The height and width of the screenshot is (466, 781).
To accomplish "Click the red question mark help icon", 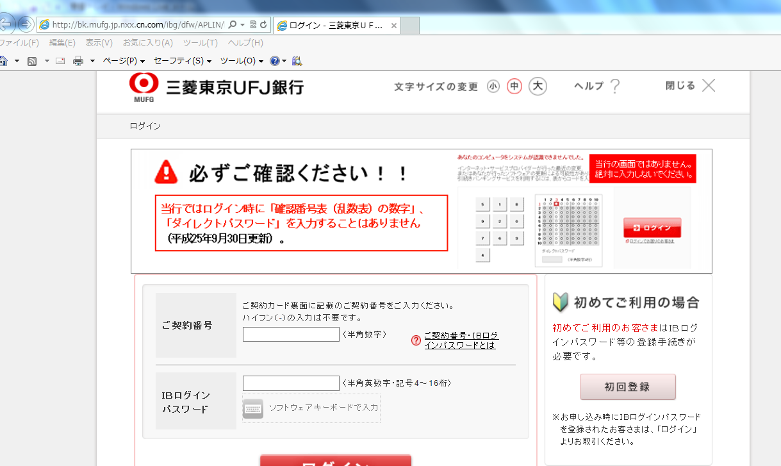I will 416,340.
